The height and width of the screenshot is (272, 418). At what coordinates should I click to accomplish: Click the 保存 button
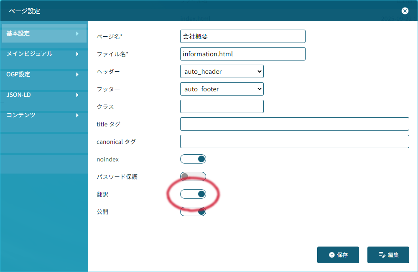point(338,255)
